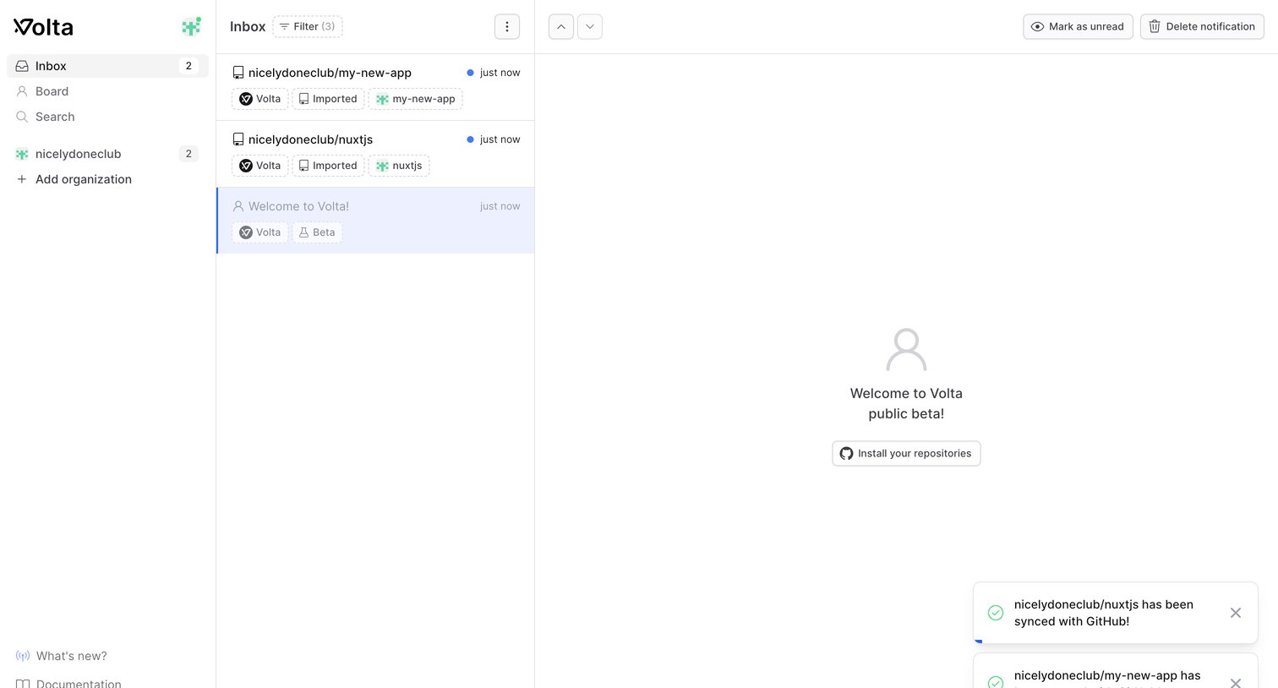Click the my-new-app toast message
This screenshot has width=1278, height=688.
point(1107,678)
